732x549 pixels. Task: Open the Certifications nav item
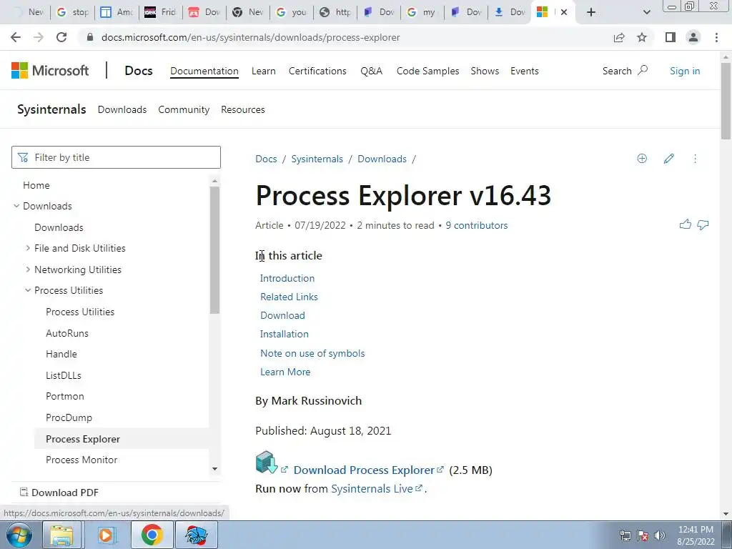tap(317, 71)
